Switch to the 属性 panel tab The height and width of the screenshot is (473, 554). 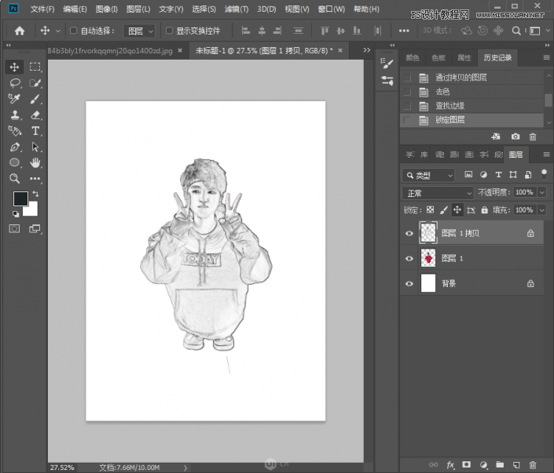tap(464, 57)
